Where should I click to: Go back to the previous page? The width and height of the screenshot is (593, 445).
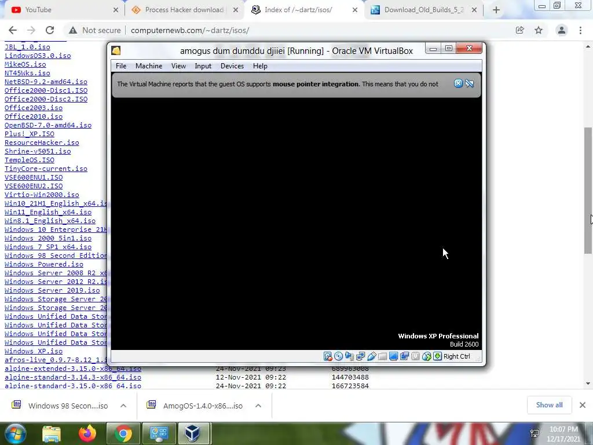click(x=13, y=30)
